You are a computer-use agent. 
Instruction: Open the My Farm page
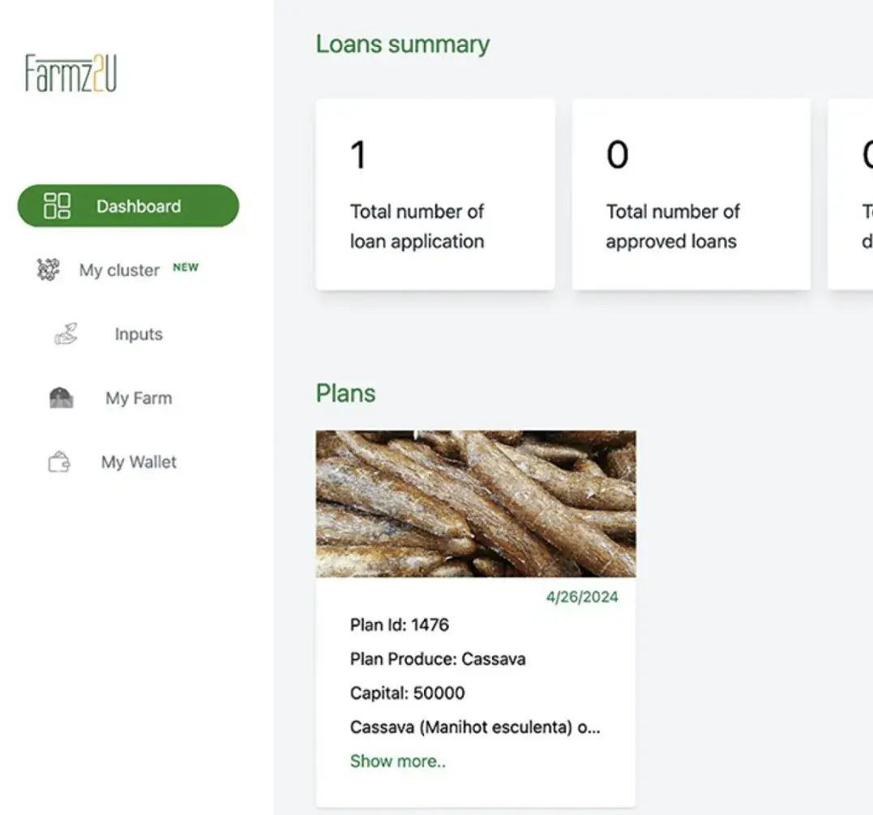tap(139, 398)
